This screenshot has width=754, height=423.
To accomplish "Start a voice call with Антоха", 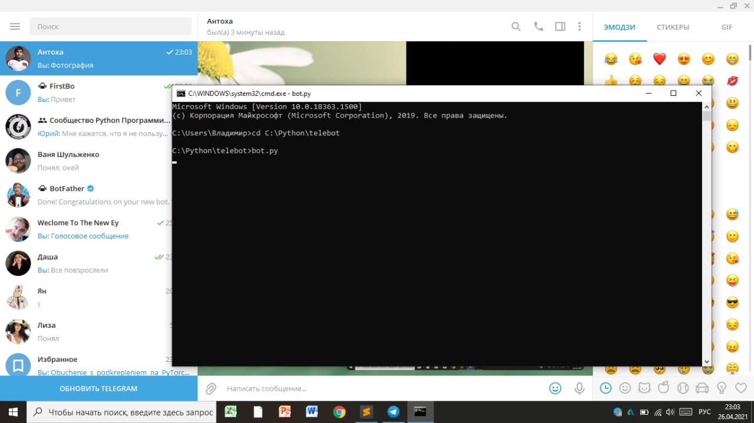I will pos(538,26).
